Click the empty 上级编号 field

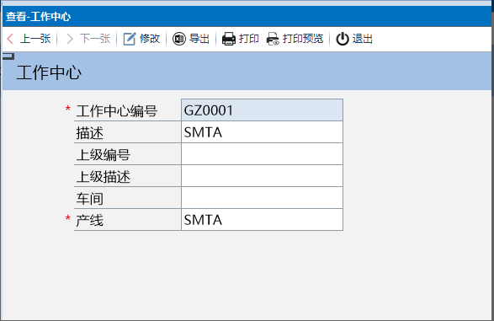(262, 154)
